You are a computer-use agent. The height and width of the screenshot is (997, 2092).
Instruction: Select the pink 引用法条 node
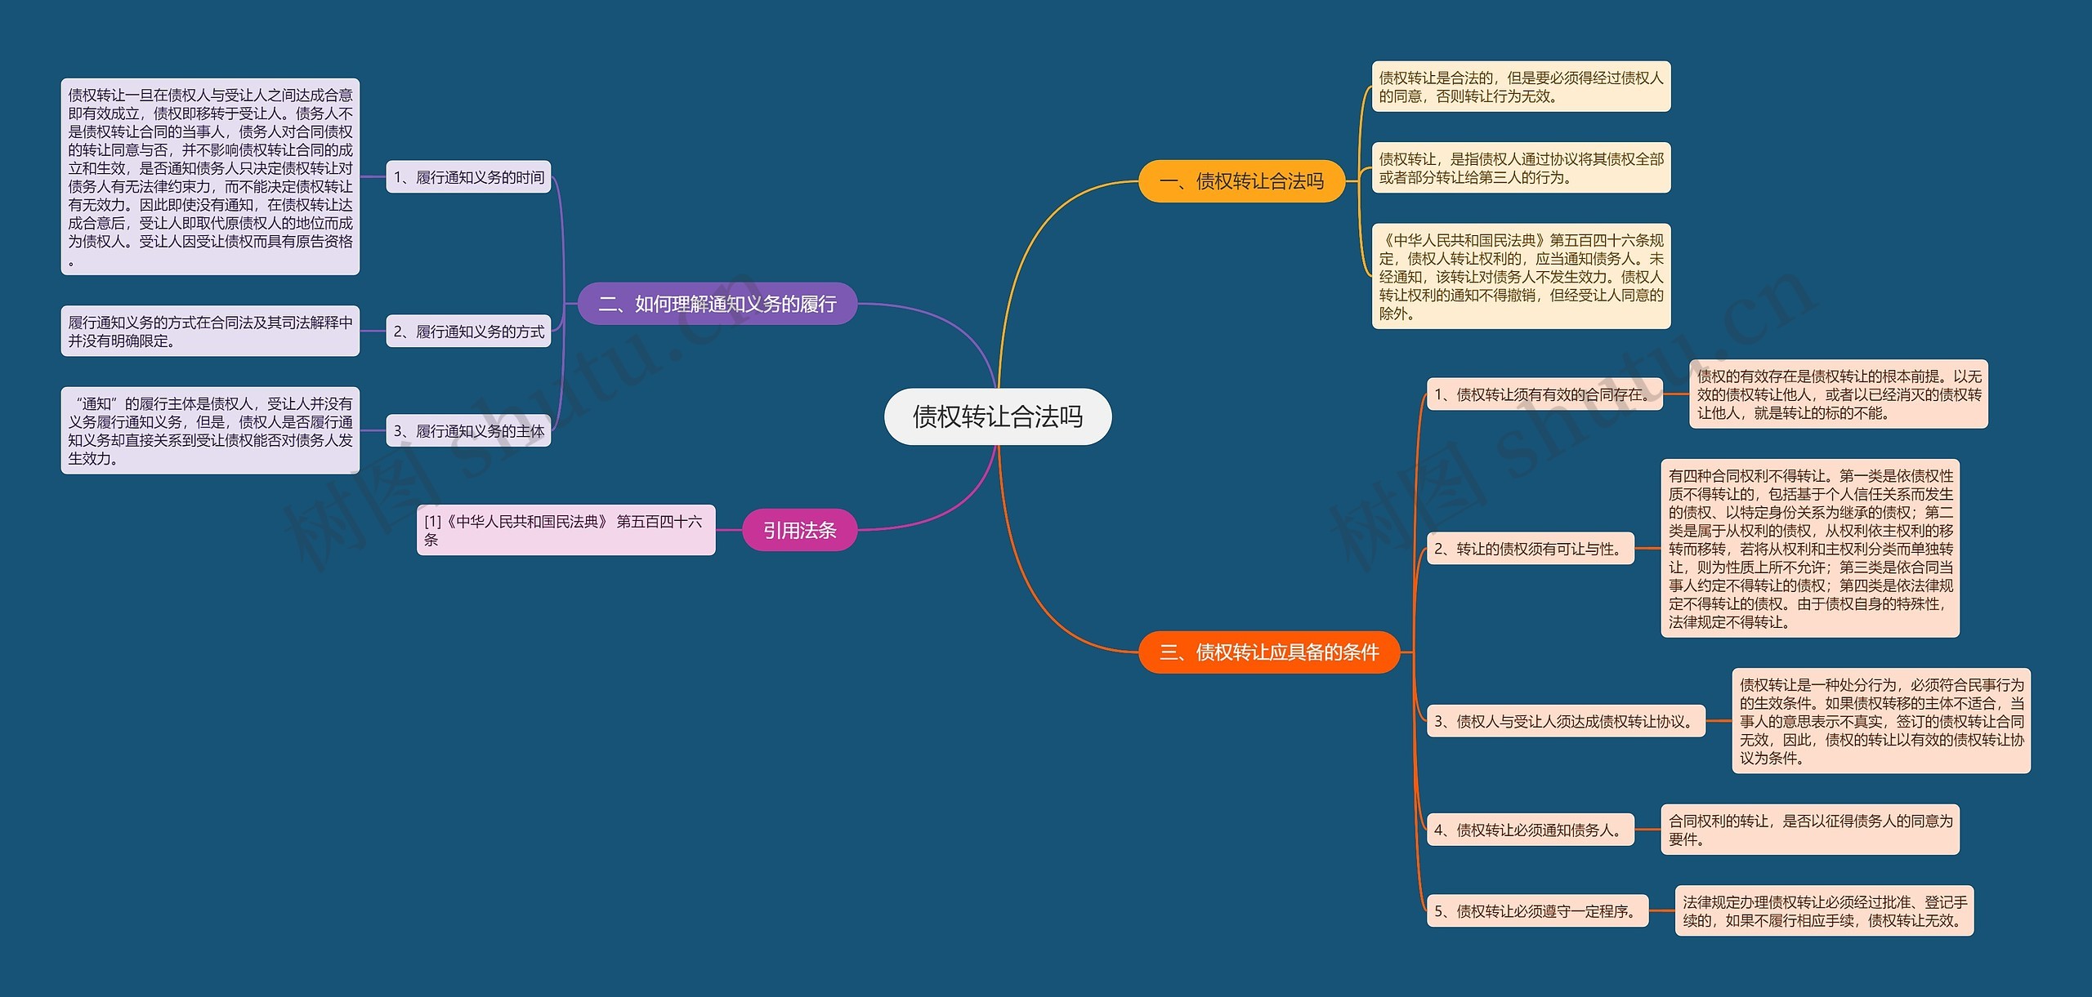tap(799, 530)
